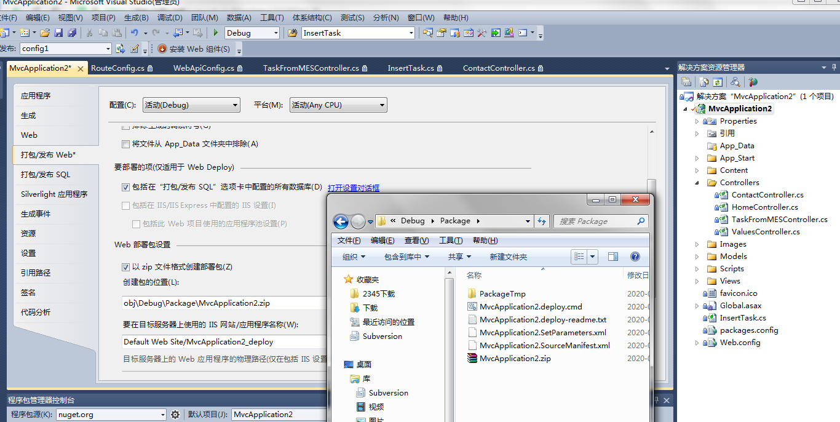Open the 组织 dropdown in Package window

point(354,257)
